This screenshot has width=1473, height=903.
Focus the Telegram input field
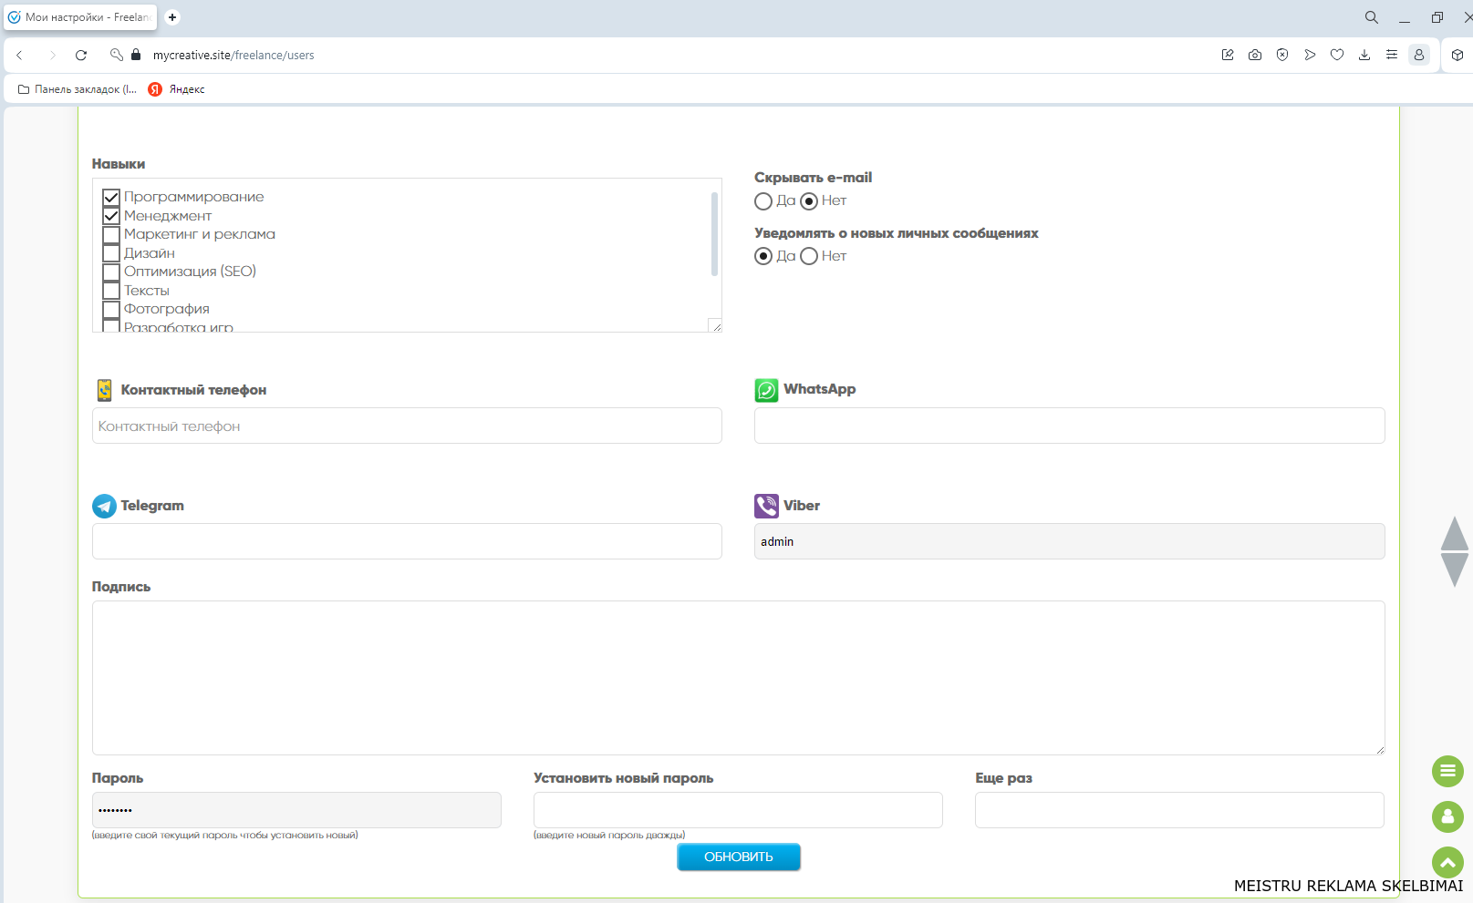pos(407,541)
